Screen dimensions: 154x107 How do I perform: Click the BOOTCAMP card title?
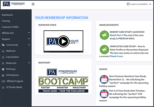coord(44,63)
